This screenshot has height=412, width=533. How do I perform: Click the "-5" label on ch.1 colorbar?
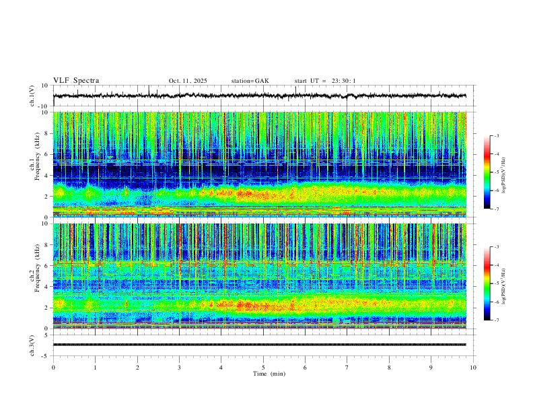497,172
